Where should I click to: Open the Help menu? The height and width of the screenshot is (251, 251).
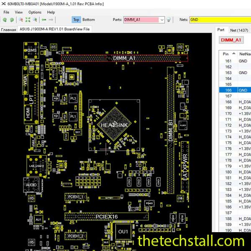pyautogui.click(x=51, y=12)
